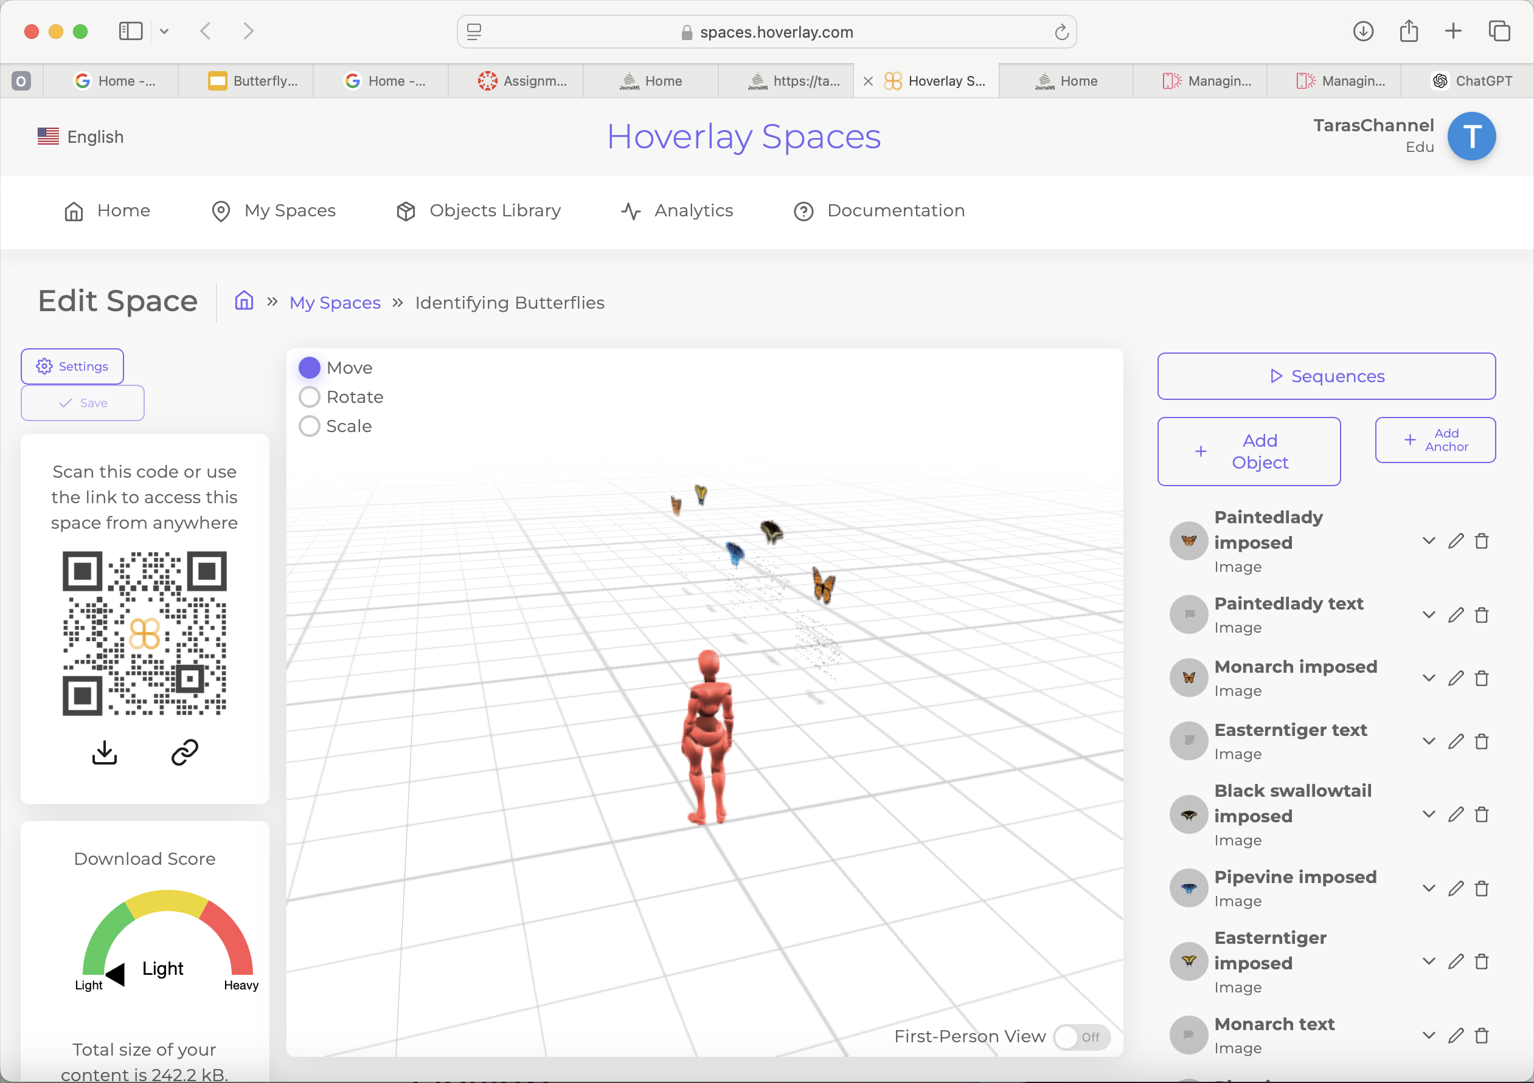Go to Home in navigation
Viewport: 1534px width, 1083px height.
[107, 211]
